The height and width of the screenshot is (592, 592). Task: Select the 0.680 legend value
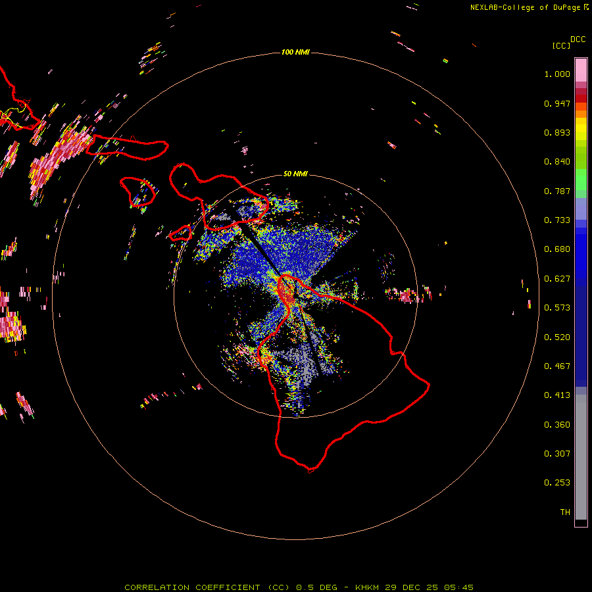point(557,249)
